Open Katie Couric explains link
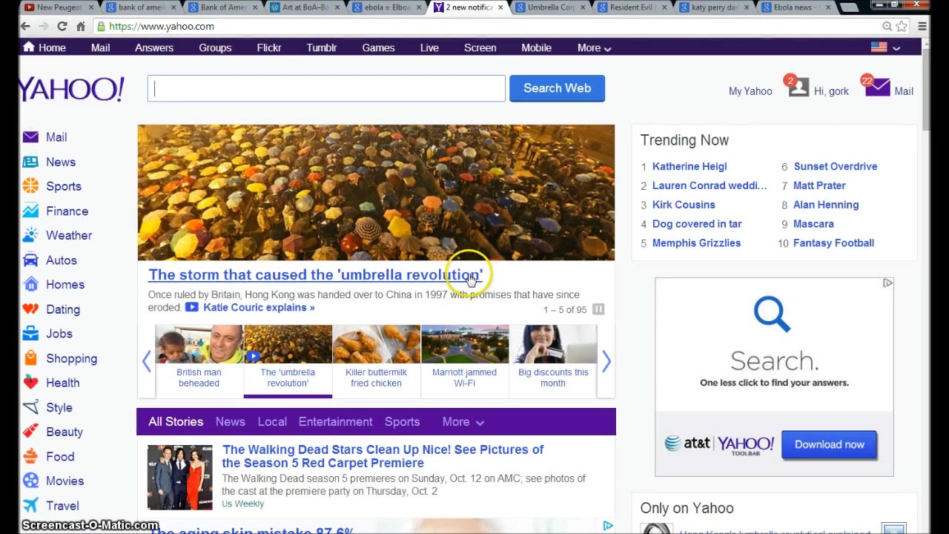This screenshot has width=949, height=534. pyautogui.click(x=259, y=307)
